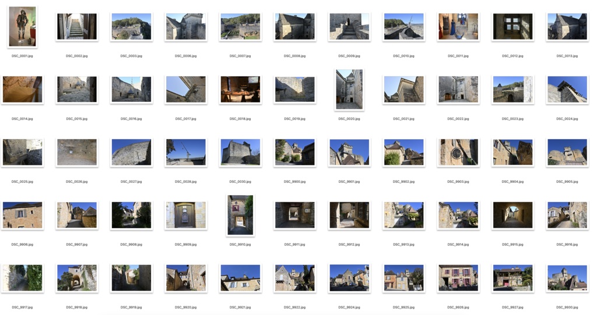The image size is (597, 315).
Task: Select the DSC_9903.jpg round window thumbnail
Action: point(458,152)
